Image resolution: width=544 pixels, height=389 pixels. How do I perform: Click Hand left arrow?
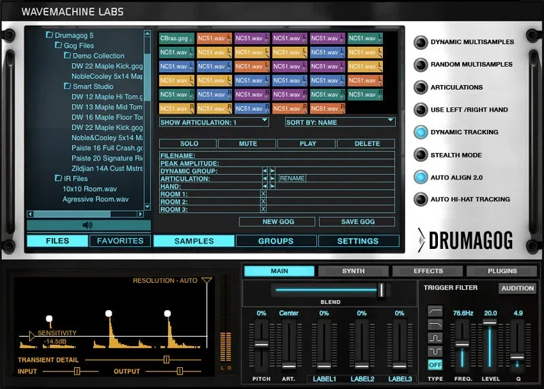pyautogui.click(x=265, y=186)
